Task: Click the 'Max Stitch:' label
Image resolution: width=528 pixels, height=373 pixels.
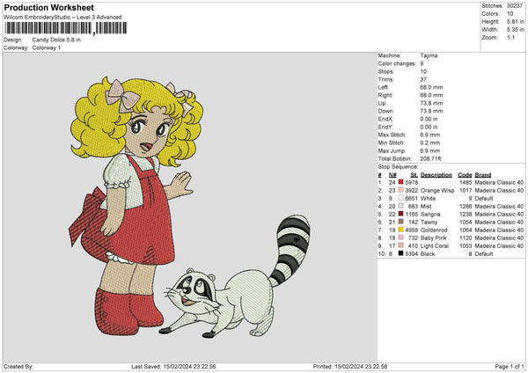Action: pos(392,135)
